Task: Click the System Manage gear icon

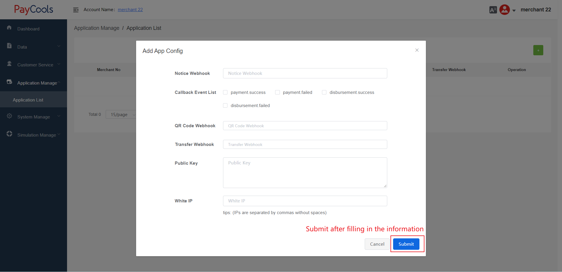Action: click(x=9, y=116)
